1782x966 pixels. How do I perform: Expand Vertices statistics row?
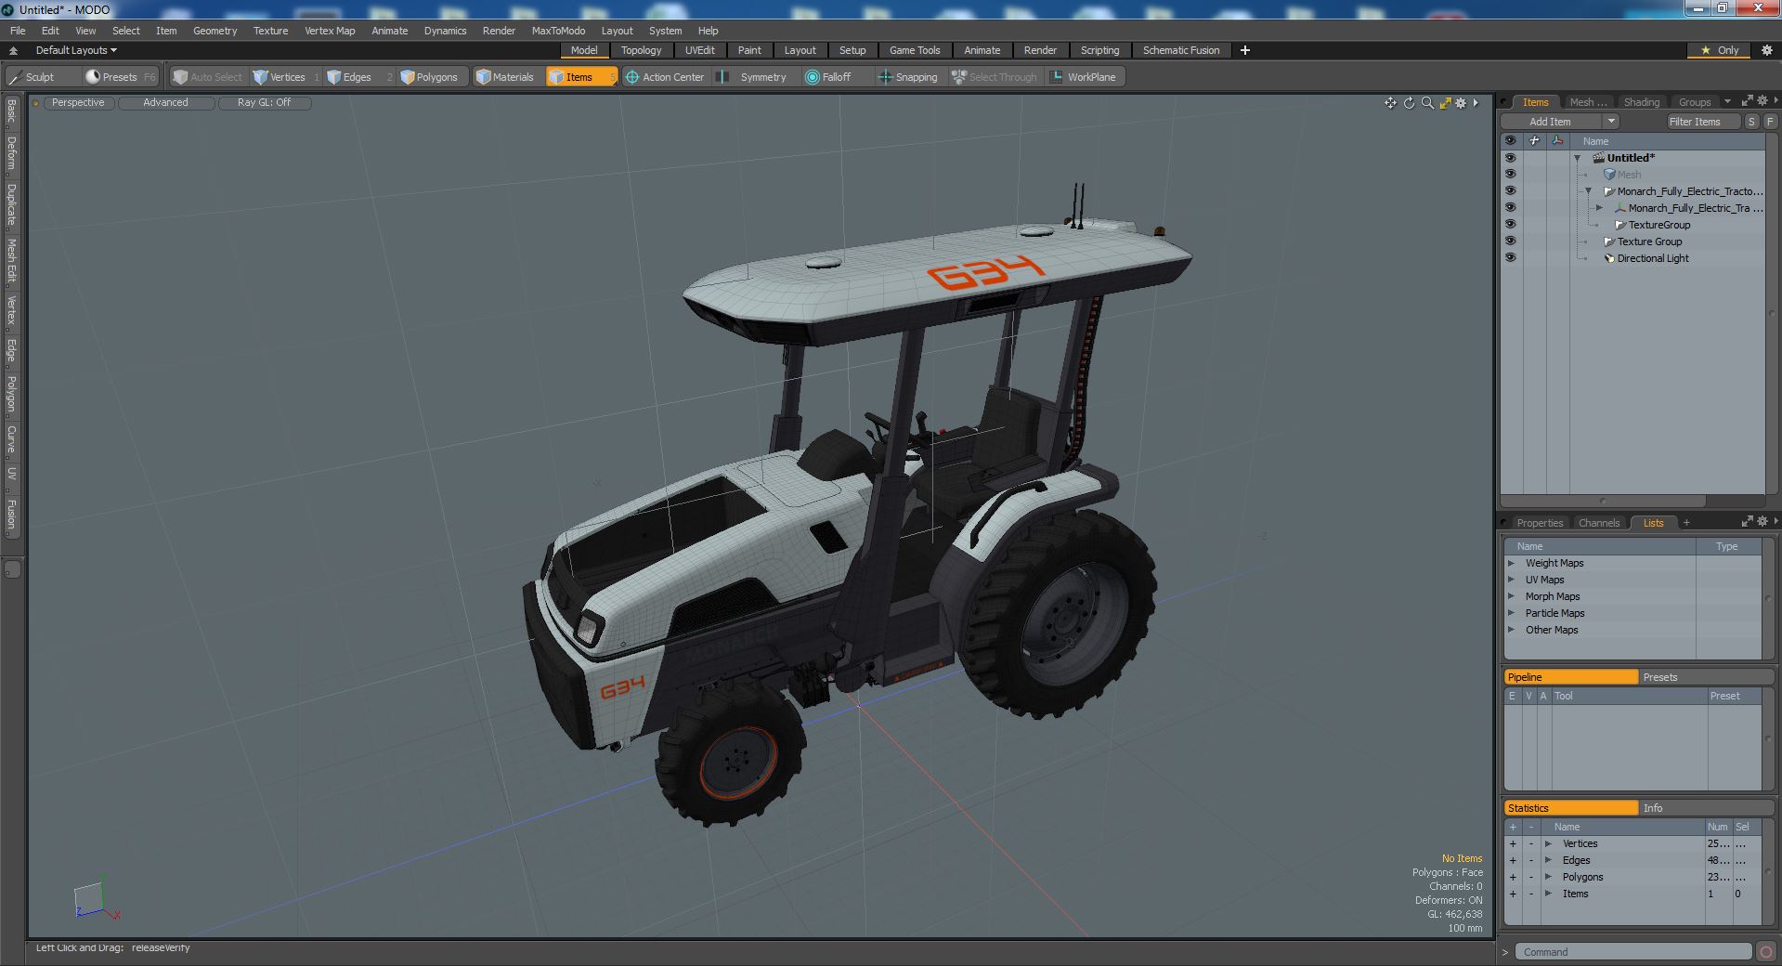(x=1548, y=843)
